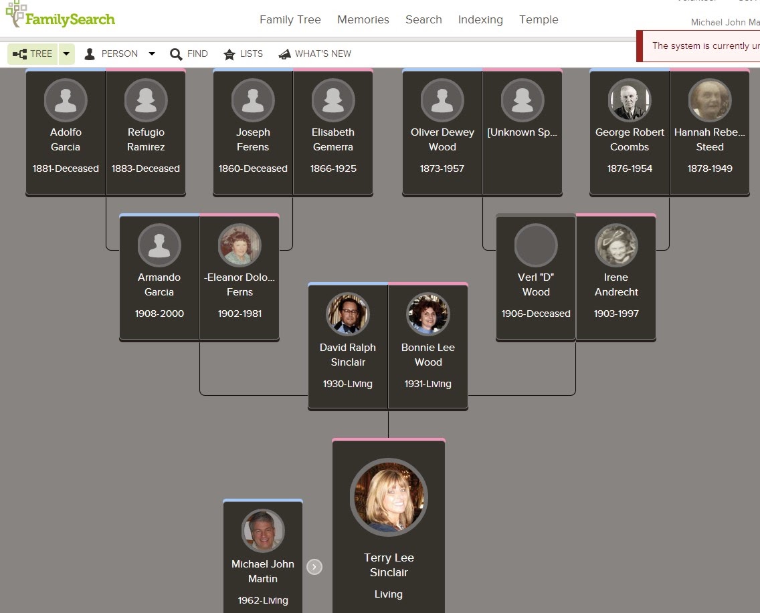This screenshot has height=613, width=760.
Task: Open Michael John Martin's photo
Action: tap(263, 531)
